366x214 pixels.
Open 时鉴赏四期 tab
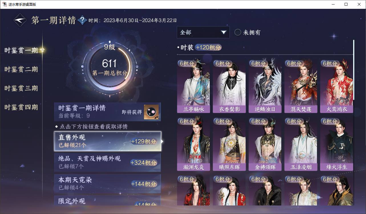[21, 107]
